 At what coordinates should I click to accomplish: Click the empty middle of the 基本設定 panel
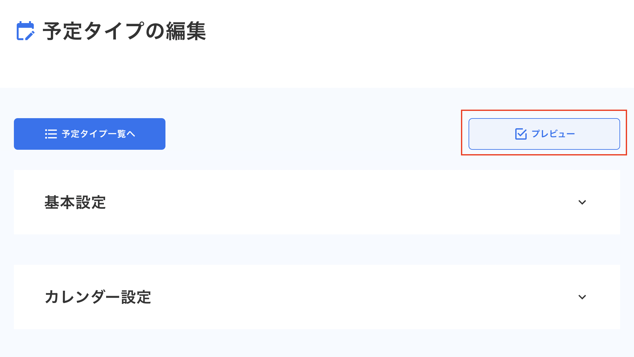(316, 202)
